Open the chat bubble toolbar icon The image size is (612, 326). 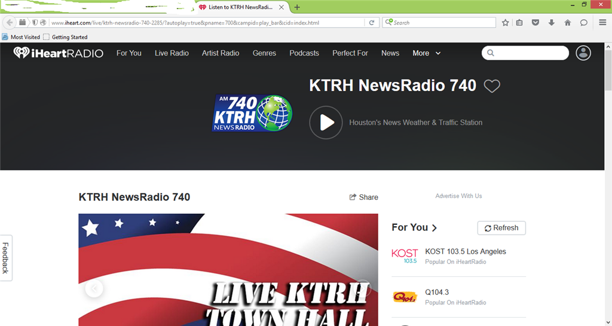coord(583,23)
